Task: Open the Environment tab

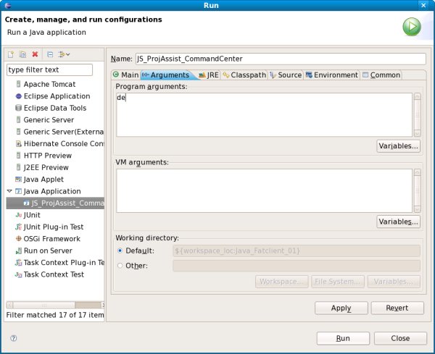Action: (x=331, y=75)
